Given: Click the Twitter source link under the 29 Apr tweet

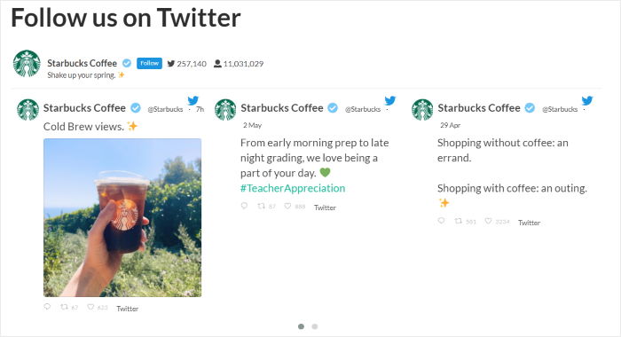Looking at the screenshot, I should (529, 223).
